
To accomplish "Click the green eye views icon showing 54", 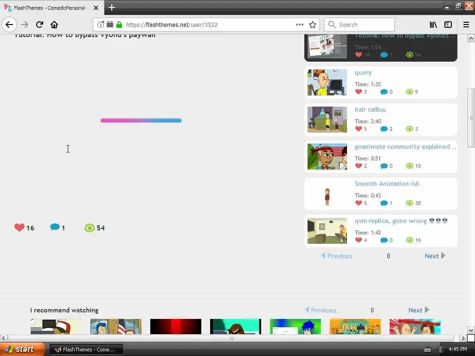I will (x=90, y=228).
